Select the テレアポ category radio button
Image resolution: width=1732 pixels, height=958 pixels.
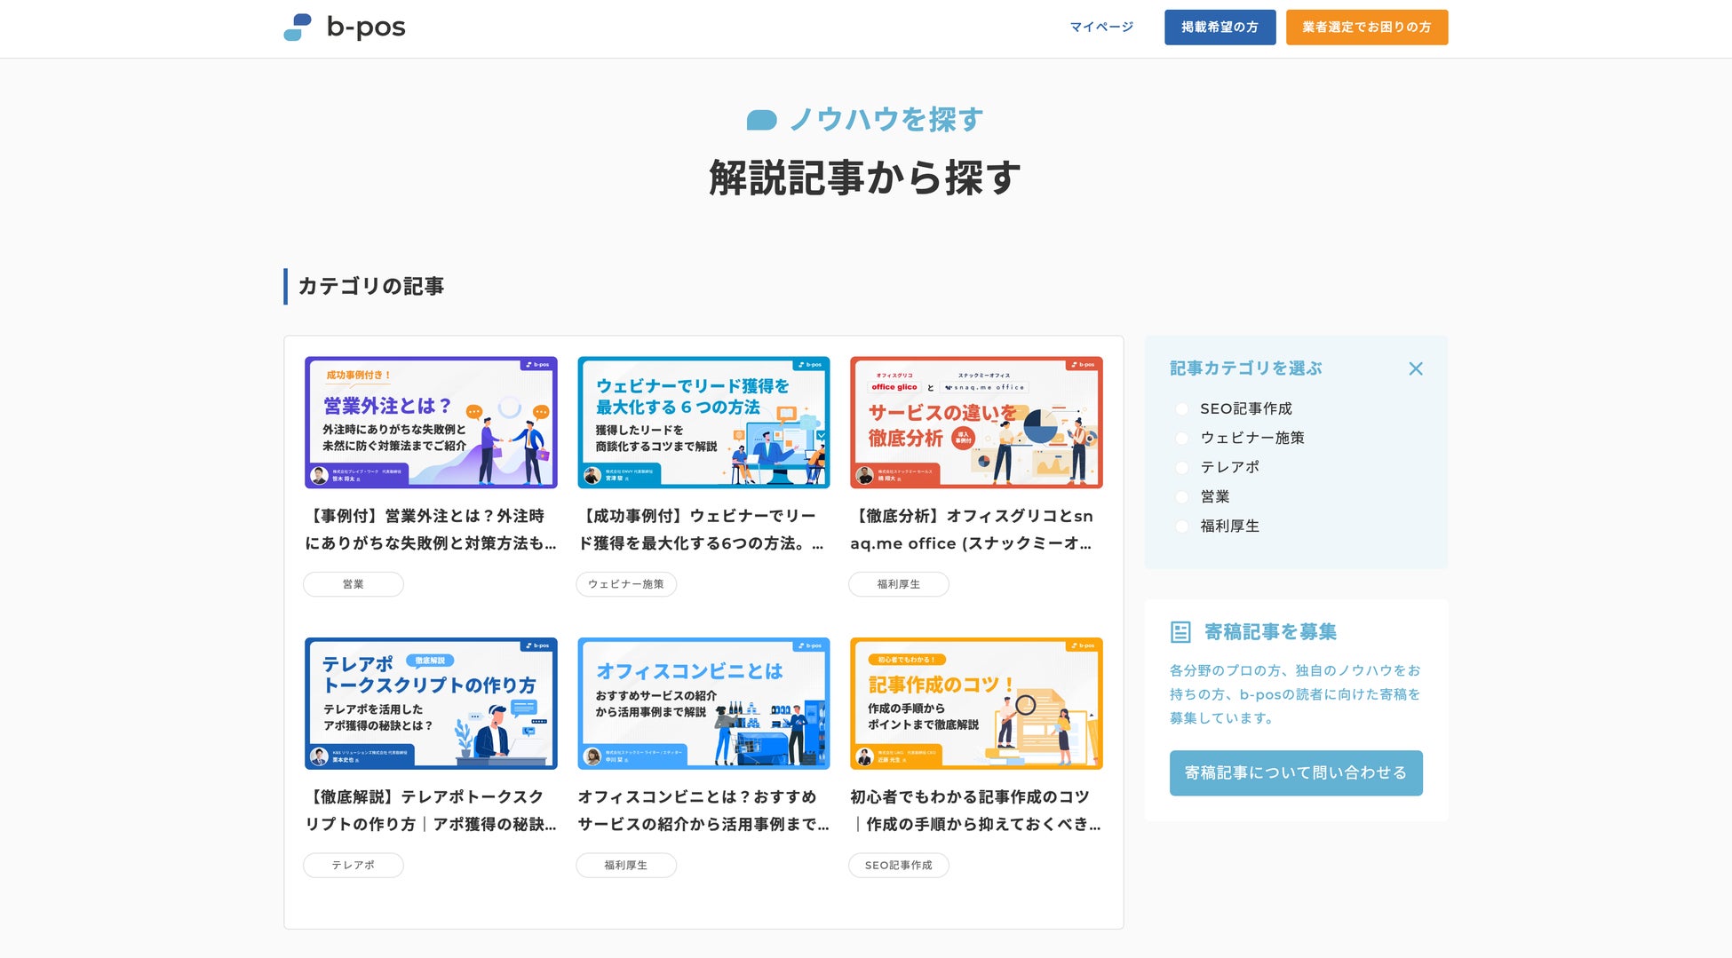point(1181,468)
